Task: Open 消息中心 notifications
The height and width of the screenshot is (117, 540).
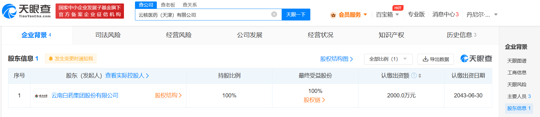Action: point(445,14)
